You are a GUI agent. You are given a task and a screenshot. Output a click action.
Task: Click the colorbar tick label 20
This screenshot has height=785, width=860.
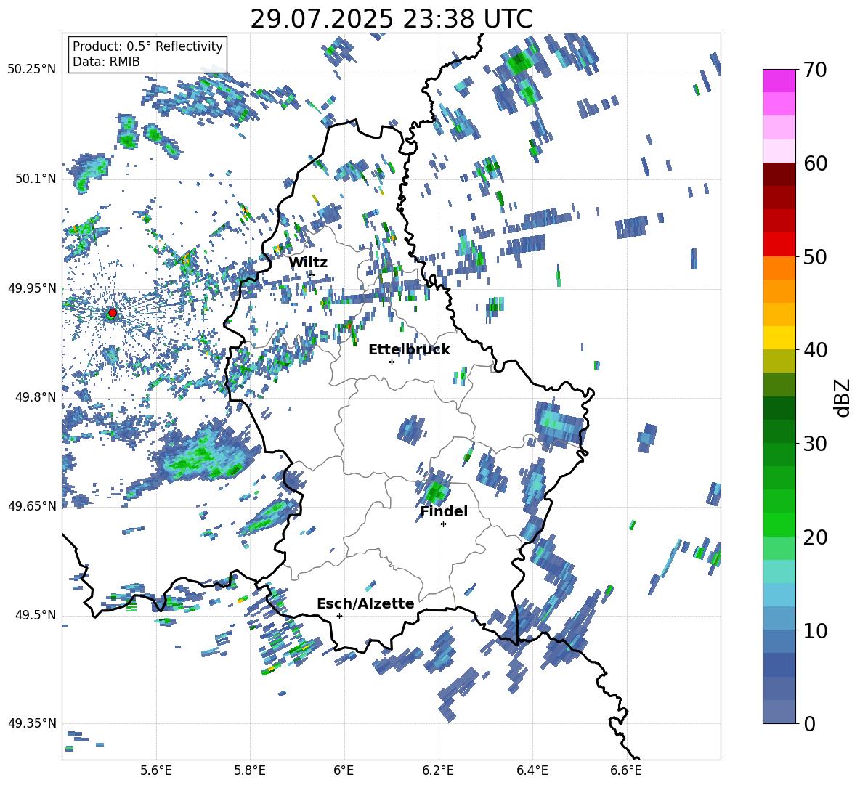coord(815,537)
